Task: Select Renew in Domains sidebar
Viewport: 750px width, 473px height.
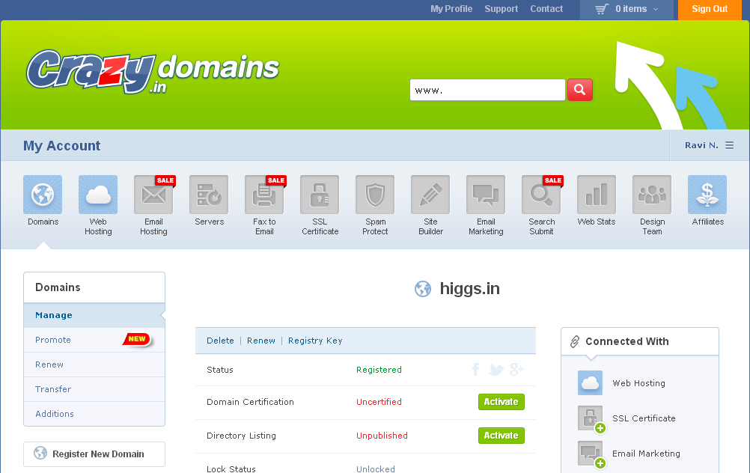Action: (94, 364)
